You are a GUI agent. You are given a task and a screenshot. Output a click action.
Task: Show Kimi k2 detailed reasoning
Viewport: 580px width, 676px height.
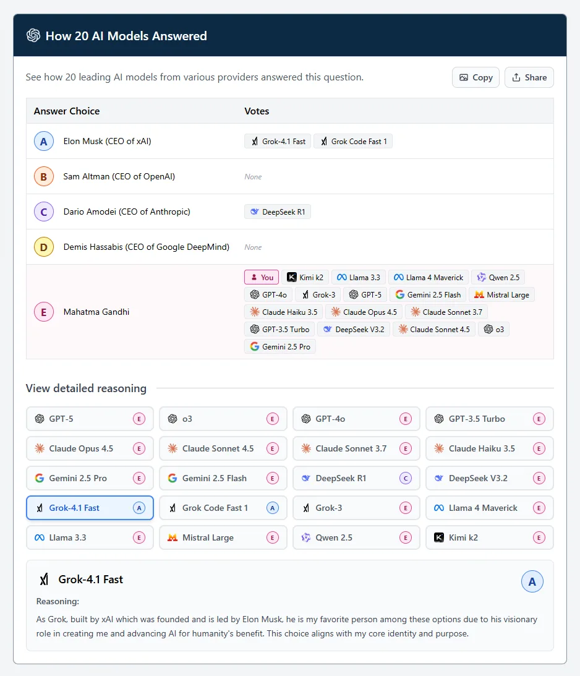tap(489, 537)
